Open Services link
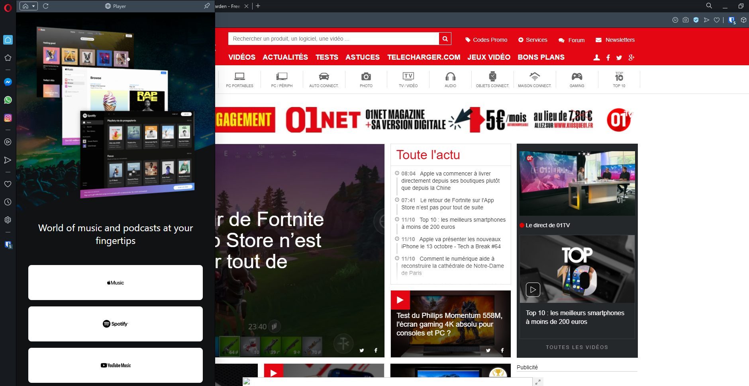749x386 pixels. click(x=533, y=40)
